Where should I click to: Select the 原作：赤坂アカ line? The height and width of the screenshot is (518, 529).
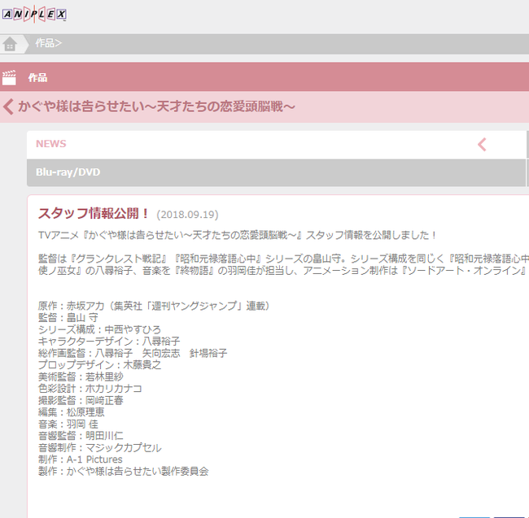154,306
